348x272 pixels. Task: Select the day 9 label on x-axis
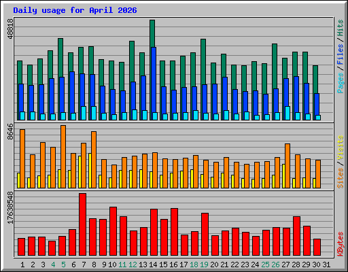coord(104,265)
